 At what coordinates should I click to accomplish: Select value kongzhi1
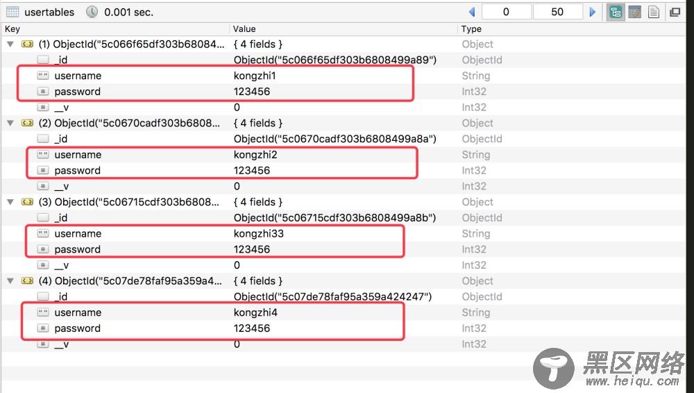[x=255, y=76]
